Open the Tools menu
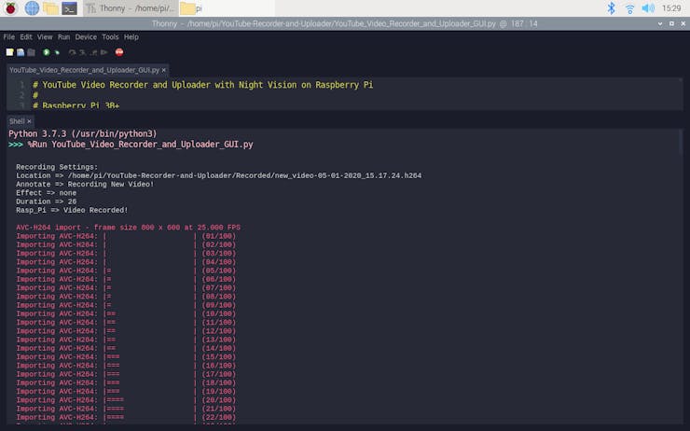The image size is (690, 431). 110,37
